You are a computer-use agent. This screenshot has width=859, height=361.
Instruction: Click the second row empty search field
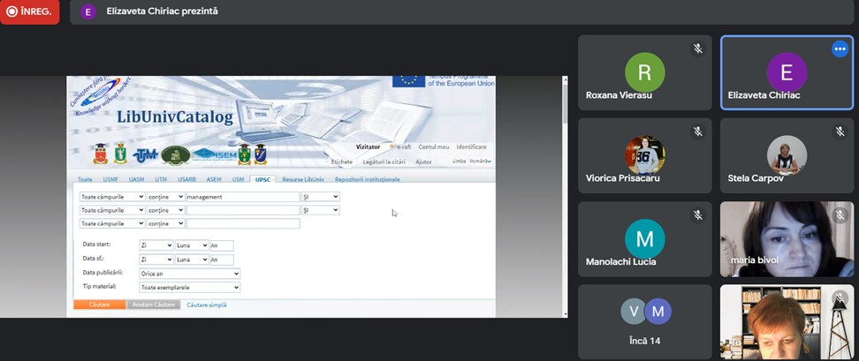tap(243, 210)
